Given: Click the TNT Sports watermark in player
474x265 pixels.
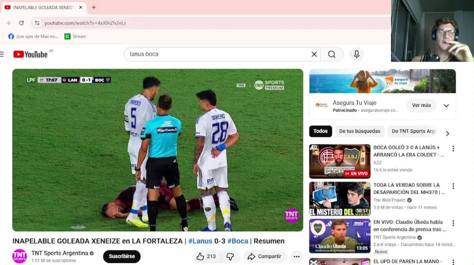Looking at the screenshot, I should [291, 215].
